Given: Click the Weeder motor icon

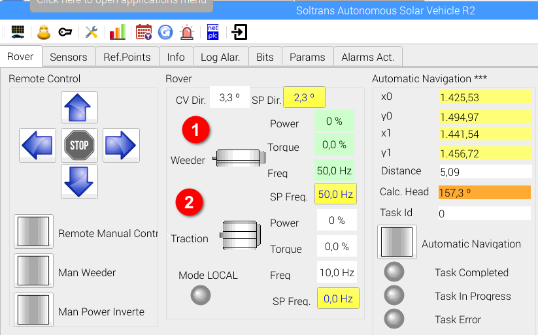Looking at the screenshot, I should click(239, 158).
